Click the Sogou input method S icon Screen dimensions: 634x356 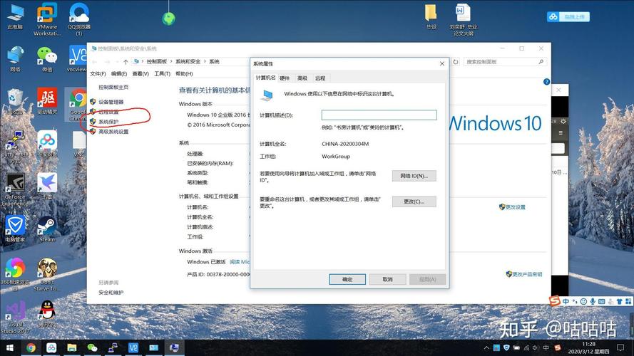pos(555,300)
